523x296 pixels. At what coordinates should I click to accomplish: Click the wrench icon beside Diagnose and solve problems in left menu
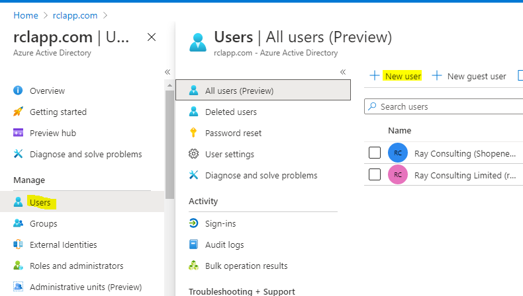pos(18,154)
